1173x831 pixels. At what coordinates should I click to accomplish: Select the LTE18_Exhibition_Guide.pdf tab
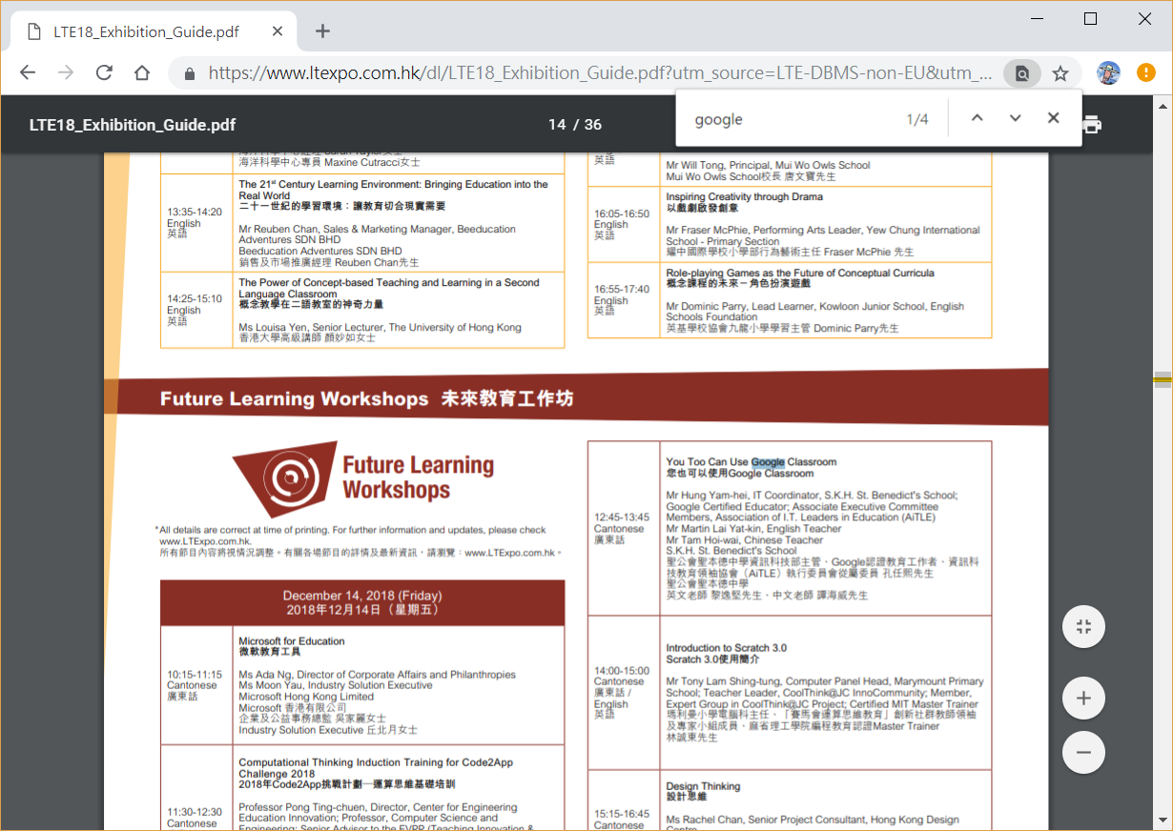[x=153, y=31]
